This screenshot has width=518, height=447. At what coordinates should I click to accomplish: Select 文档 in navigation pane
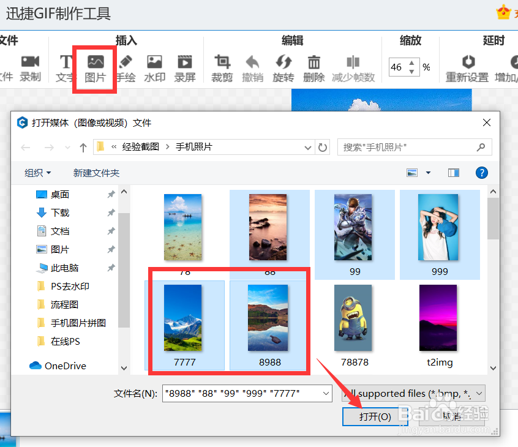coord(60,231)
